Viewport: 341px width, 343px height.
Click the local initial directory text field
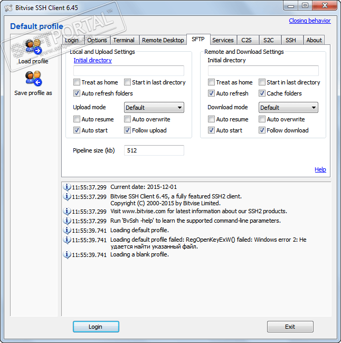[x=129, y=71]
